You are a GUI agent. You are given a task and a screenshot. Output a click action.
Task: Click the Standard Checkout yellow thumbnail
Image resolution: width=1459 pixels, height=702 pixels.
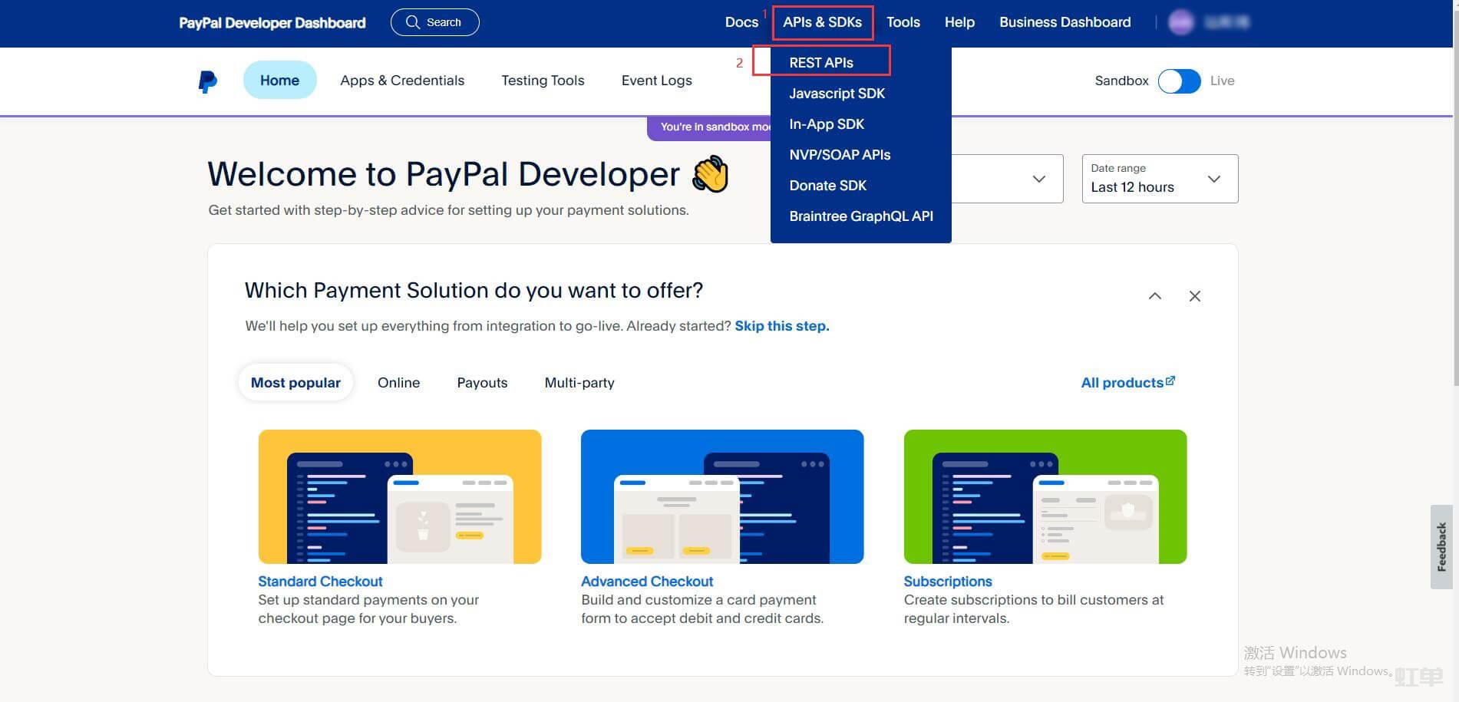click(x=400, y=496)
